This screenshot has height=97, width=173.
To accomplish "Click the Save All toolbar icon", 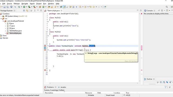I will tap(8, 7).
